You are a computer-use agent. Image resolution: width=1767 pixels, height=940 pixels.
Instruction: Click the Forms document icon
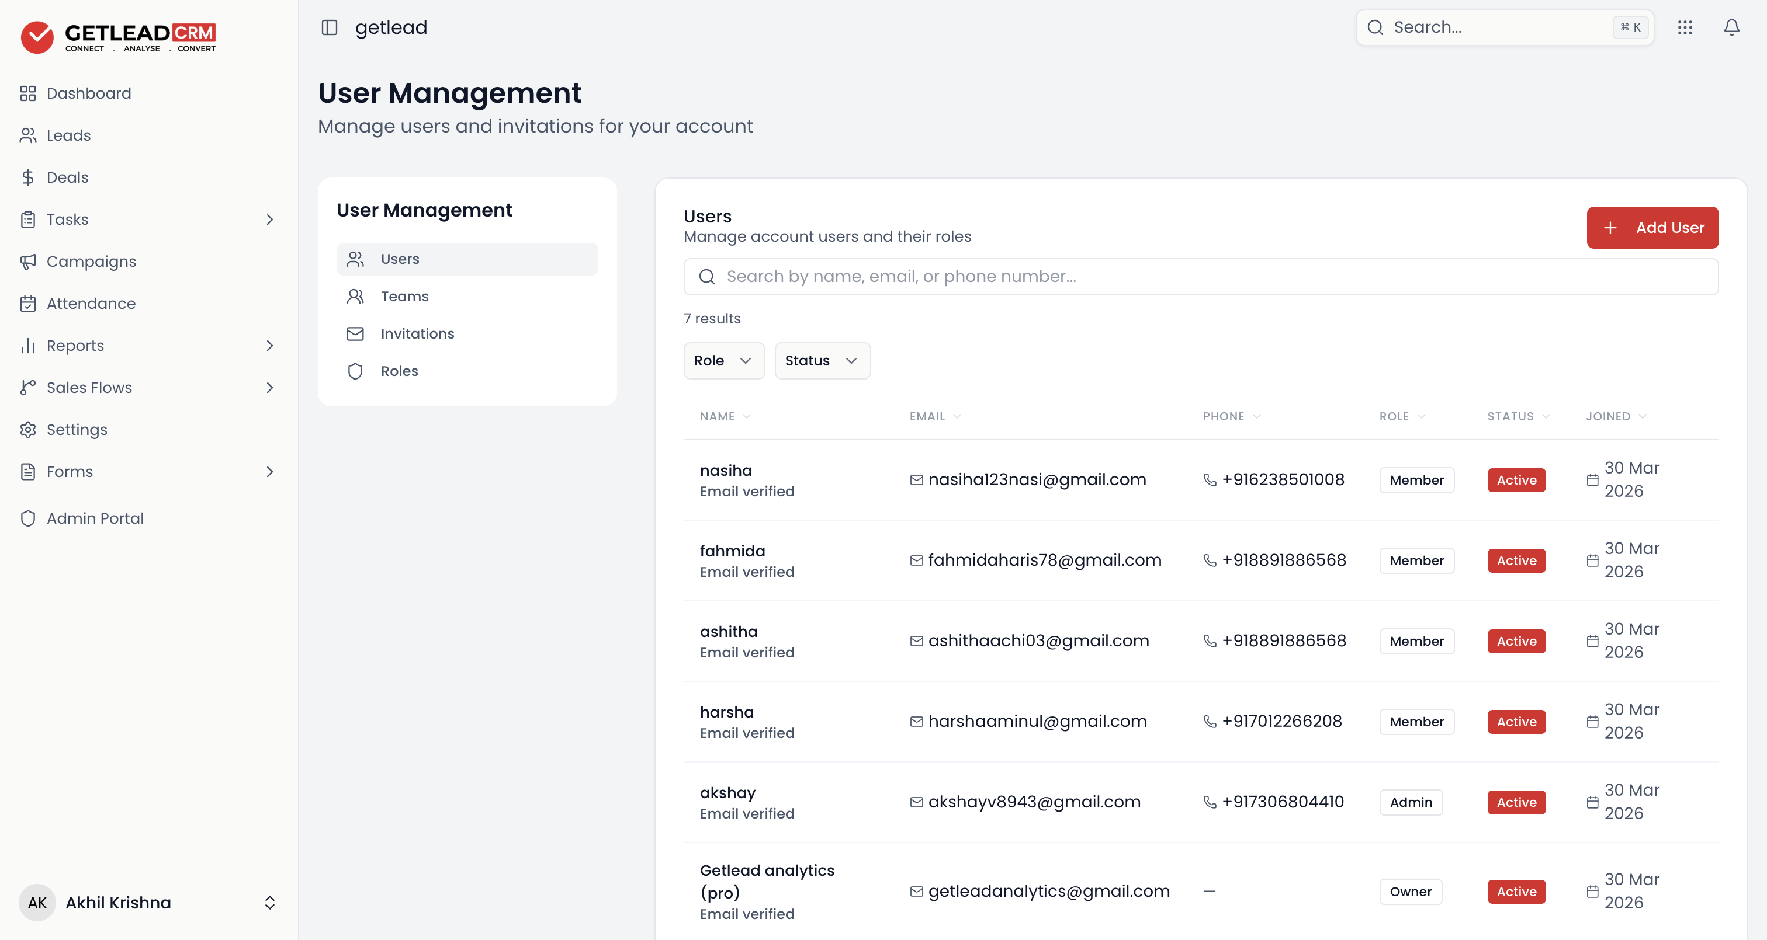pyautogui.click(x=28, y=472)
